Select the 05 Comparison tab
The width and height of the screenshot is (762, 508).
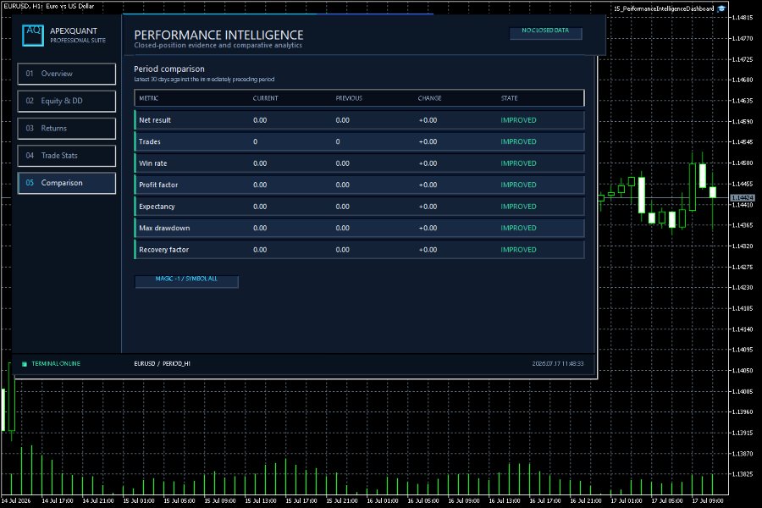point(67,183)
